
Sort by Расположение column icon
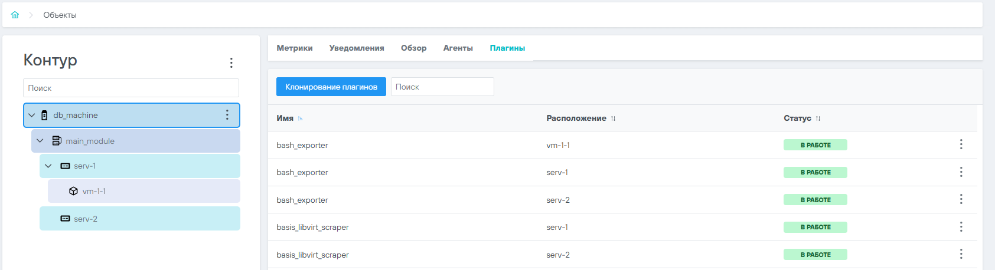tap(613, 118)
